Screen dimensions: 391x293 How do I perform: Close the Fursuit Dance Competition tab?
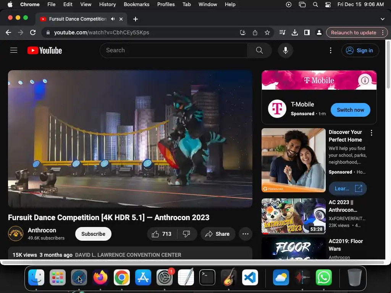tap(121, 19)
